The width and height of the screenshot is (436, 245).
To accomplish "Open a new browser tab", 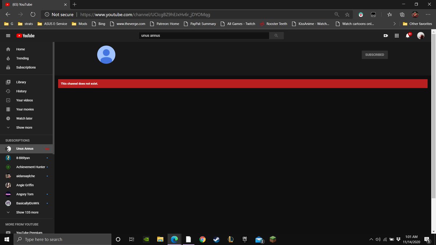I will pyautogui.click(x=74, y=4).
